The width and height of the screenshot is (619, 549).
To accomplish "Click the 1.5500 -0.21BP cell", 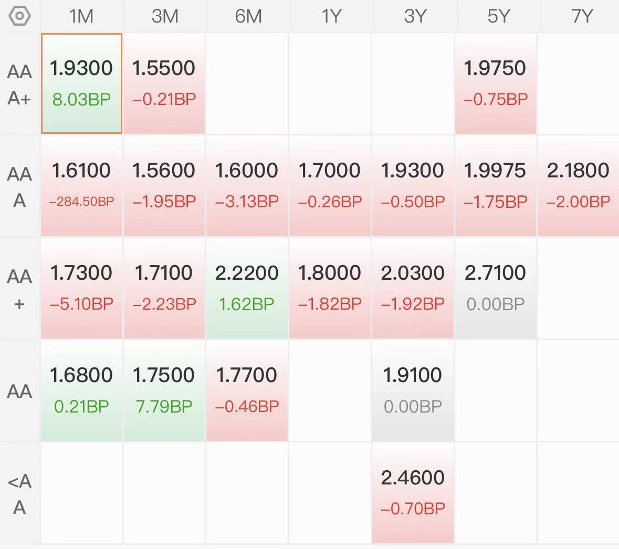I will (x=164, y=83).
